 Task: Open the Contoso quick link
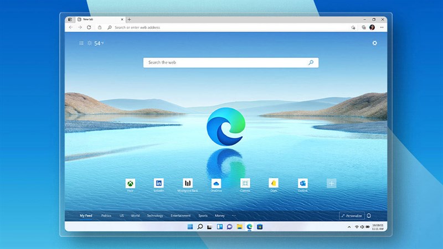pos(245,185)
